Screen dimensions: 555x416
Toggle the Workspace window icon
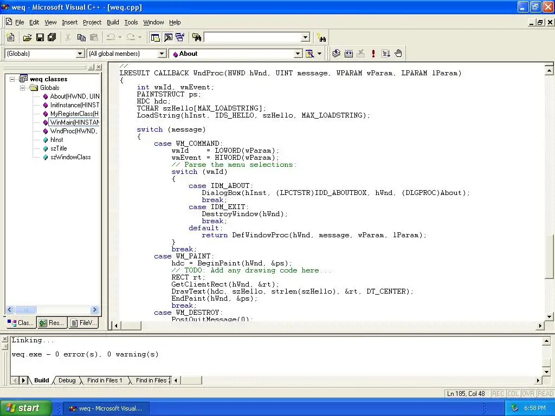point(155,37)
